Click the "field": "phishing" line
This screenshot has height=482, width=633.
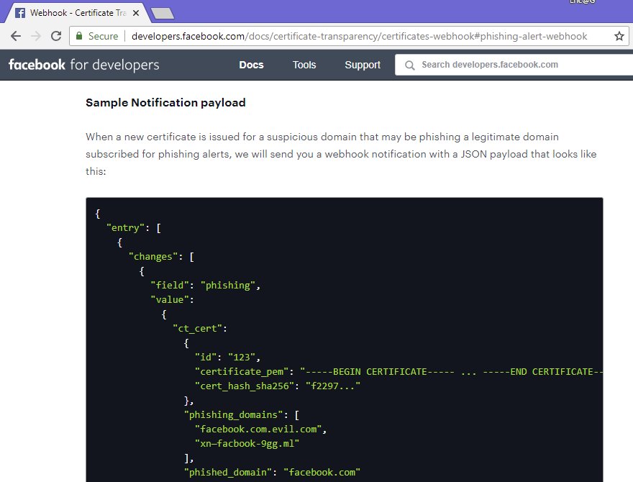click(206, 286)
